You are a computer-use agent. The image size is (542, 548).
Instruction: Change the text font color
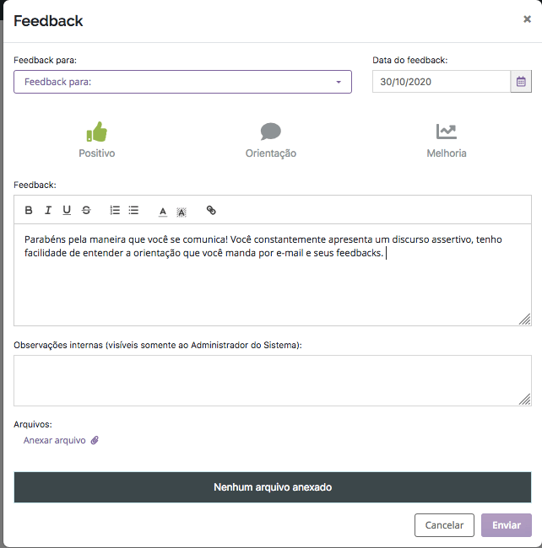point(163,212)
